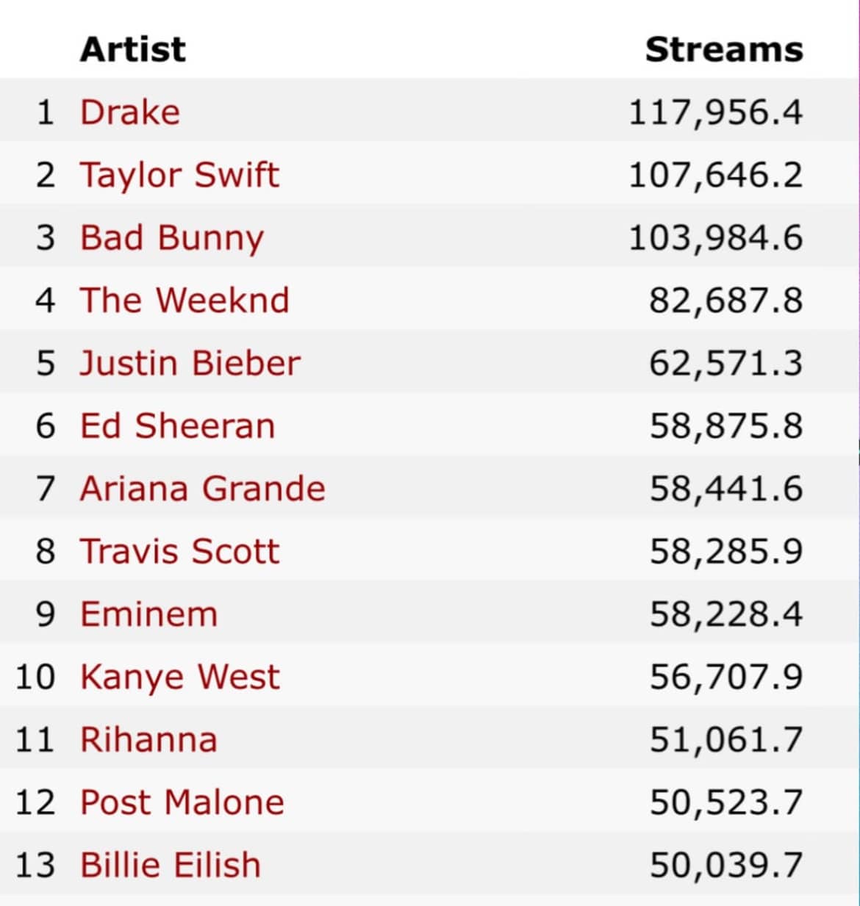This screenshot has width=860, height=906.
Task: Click the Billie Eilish link
Action: pos(171,865)
